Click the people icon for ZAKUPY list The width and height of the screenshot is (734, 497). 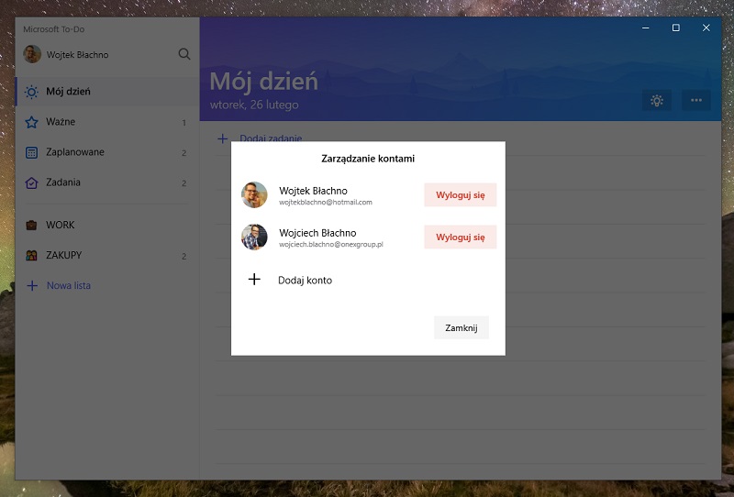click(31, 256)
